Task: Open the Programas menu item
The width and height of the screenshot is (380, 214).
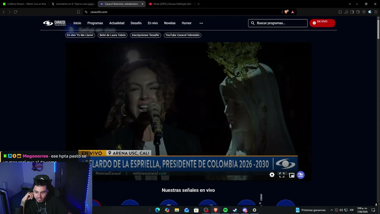Action: 95,23
